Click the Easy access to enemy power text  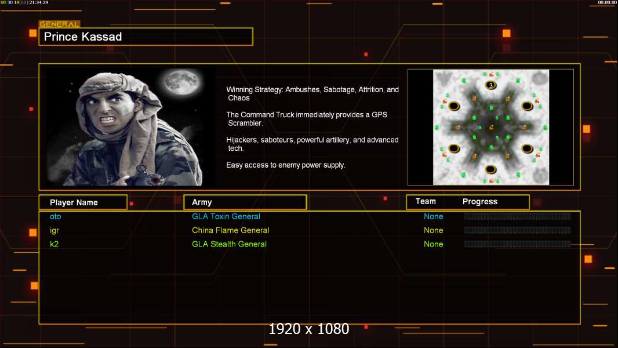tap(286, 165)
